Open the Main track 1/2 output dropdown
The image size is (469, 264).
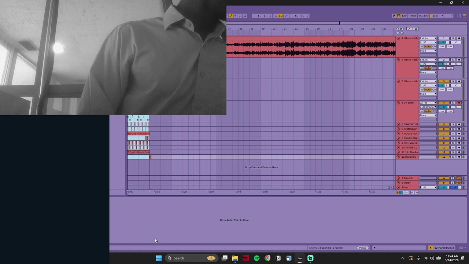click(428, 187)
